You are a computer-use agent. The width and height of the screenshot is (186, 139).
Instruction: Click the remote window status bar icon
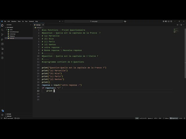(1, 118)
